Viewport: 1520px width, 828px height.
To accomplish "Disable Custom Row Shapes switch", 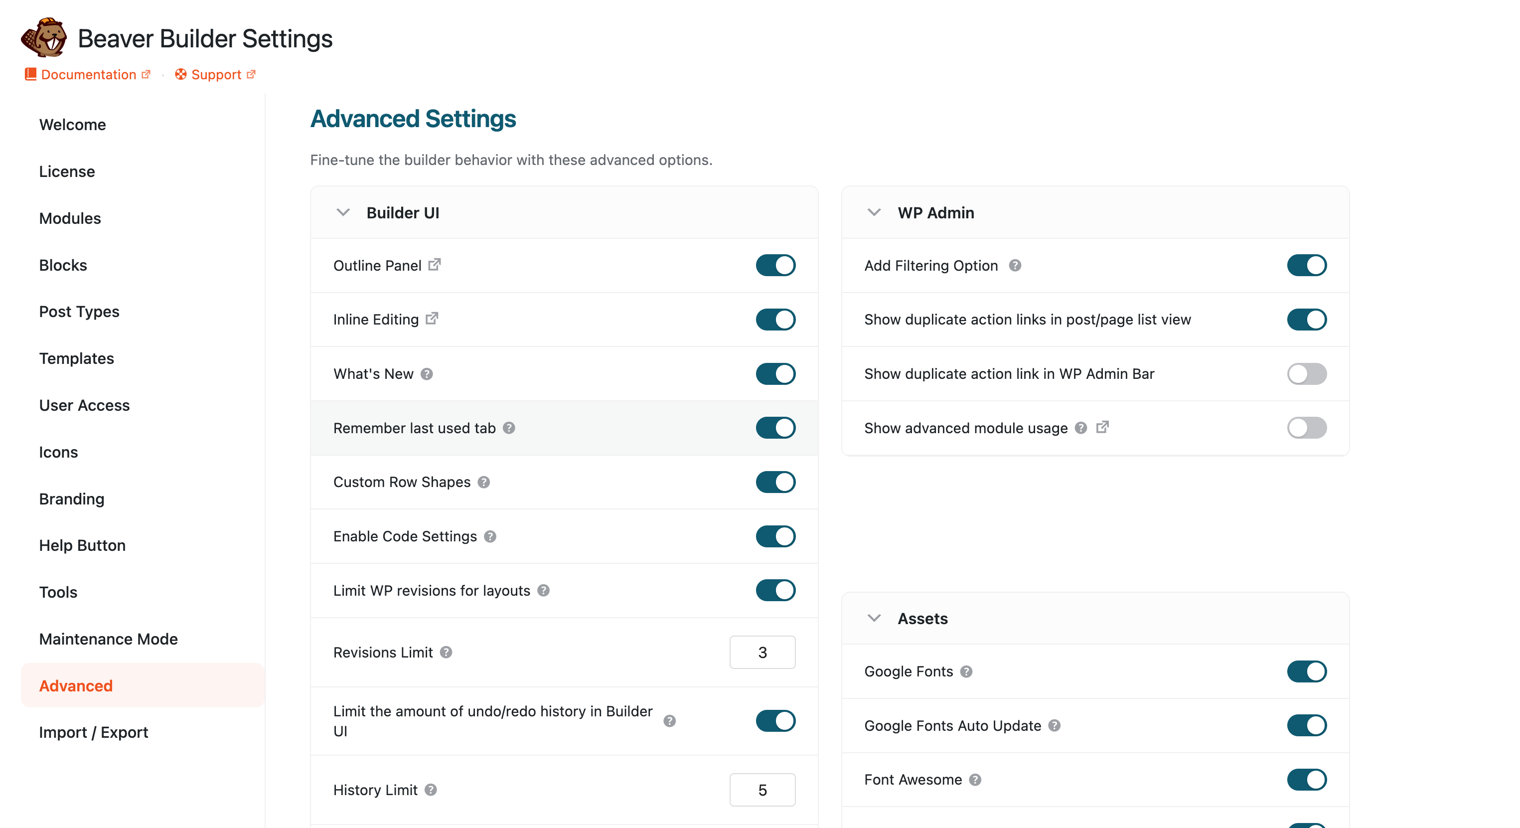I will [x=775, y=482].
